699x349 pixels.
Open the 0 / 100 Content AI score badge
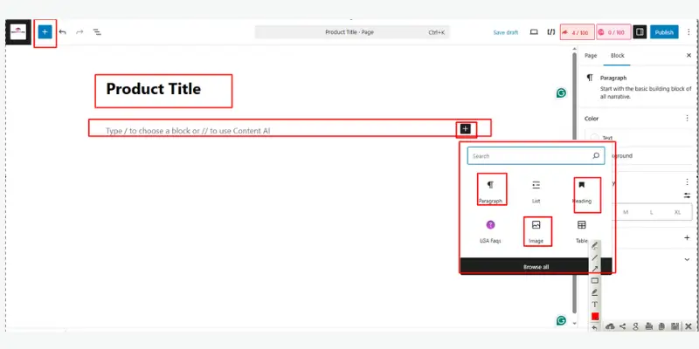(x=613, y=32)
